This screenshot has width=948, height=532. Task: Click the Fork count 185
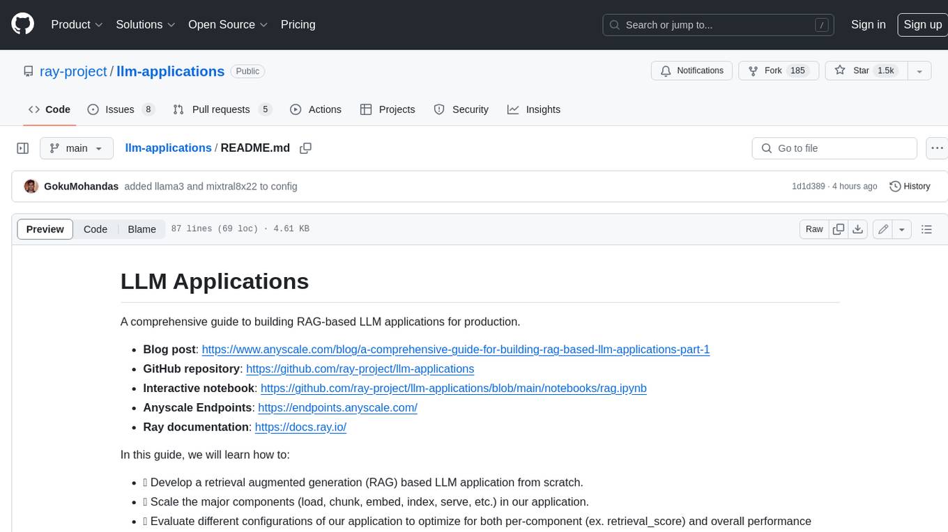(x=798, y=71)
